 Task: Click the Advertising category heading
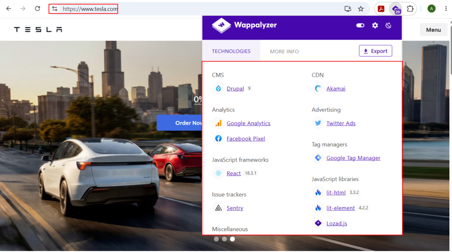coord(326,110)
